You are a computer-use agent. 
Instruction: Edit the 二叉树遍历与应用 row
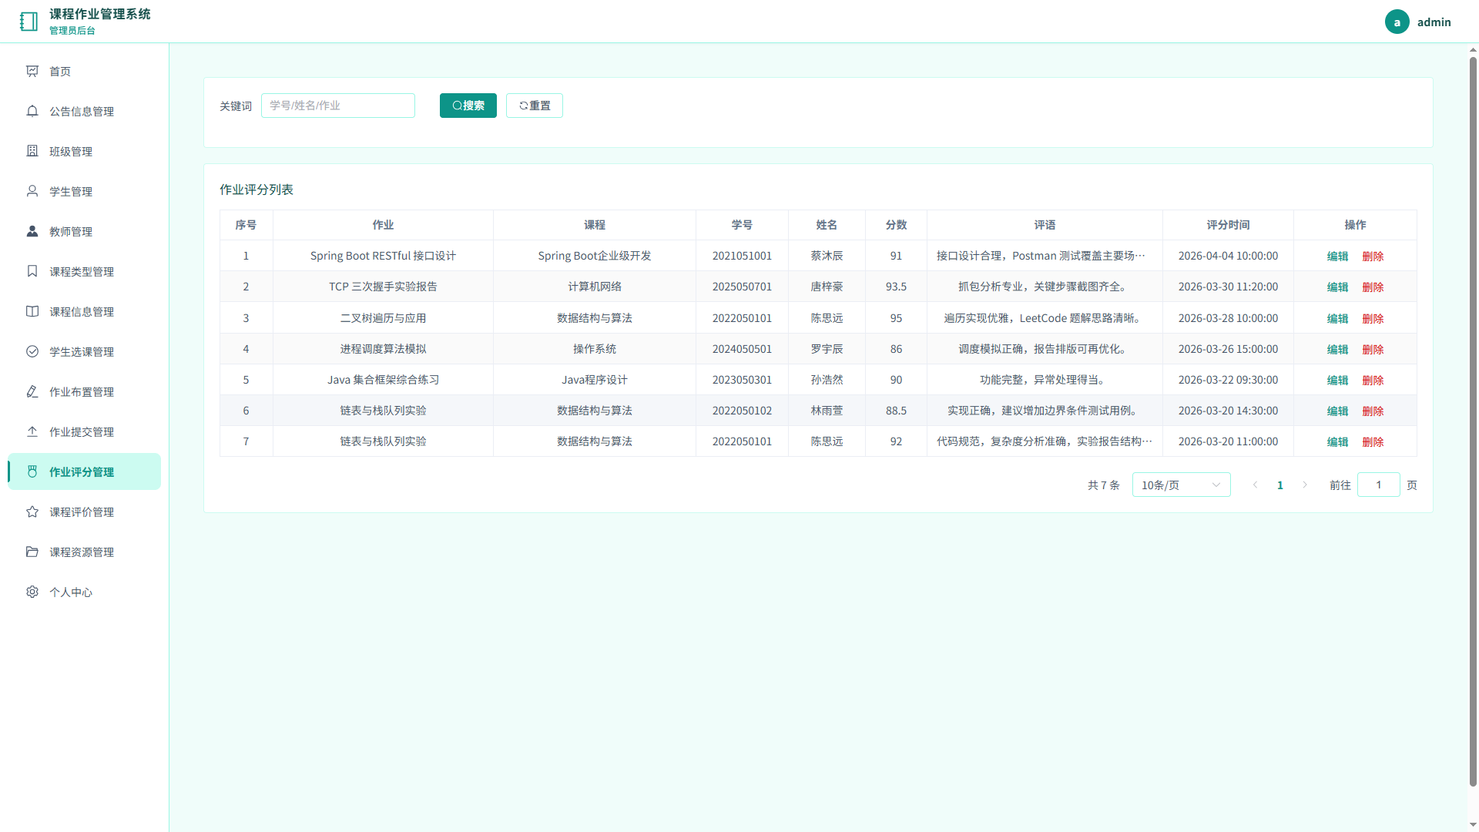tap(1337, 318)
